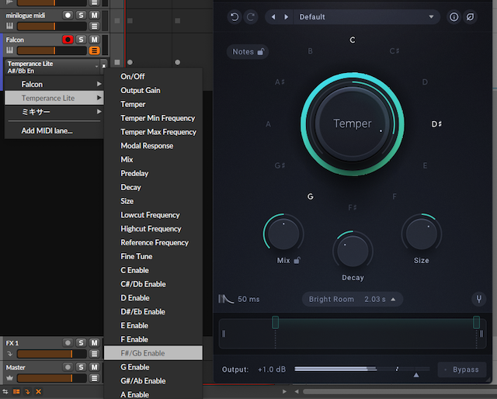Solo the minilogue midi track
This screenshot has height=399, width=497.
[x=81, y=16]
